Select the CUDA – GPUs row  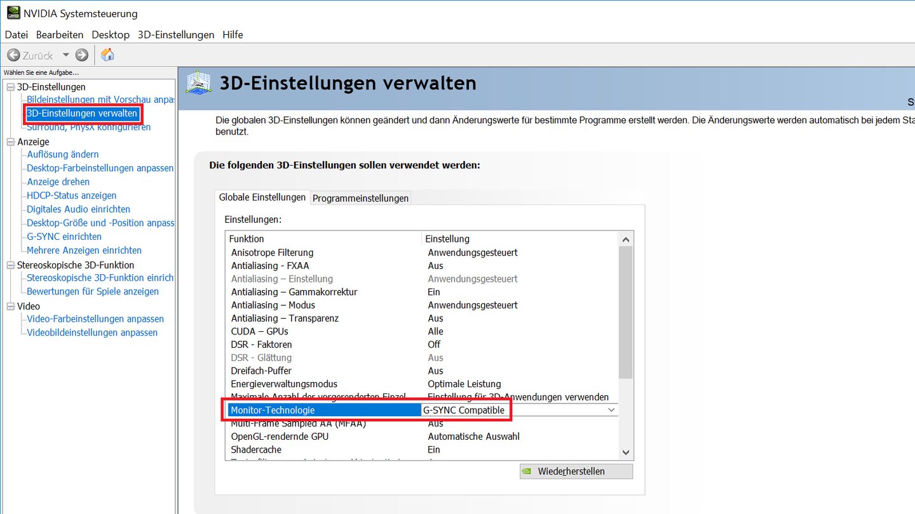(x=422, y=331)
